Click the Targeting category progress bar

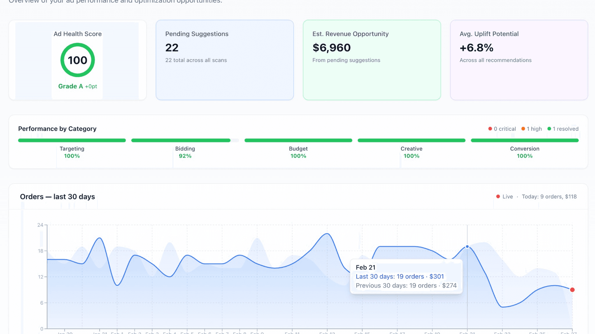point(72,140)
